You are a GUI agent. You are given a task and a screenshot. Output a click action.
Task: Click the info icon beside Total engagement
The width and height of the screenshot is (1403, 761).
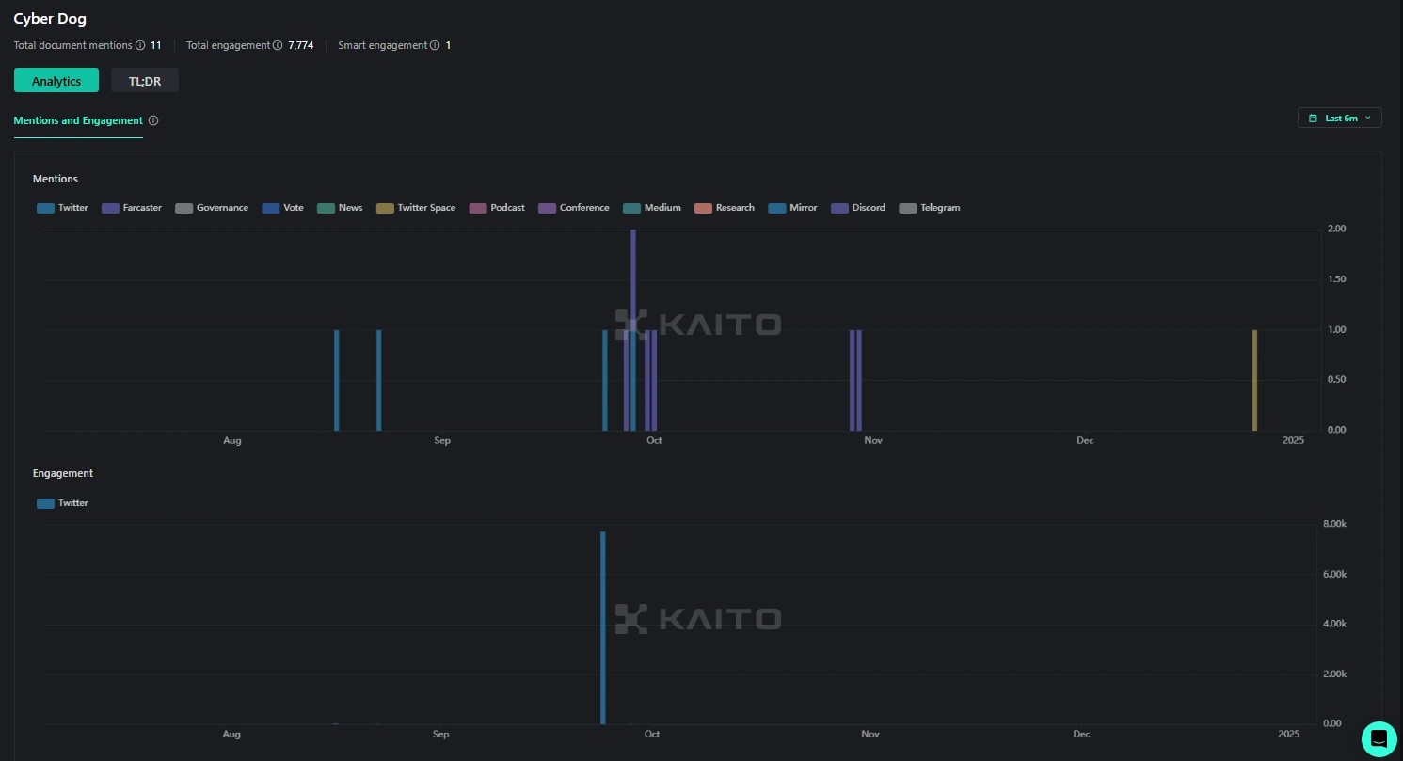point(278,45)
